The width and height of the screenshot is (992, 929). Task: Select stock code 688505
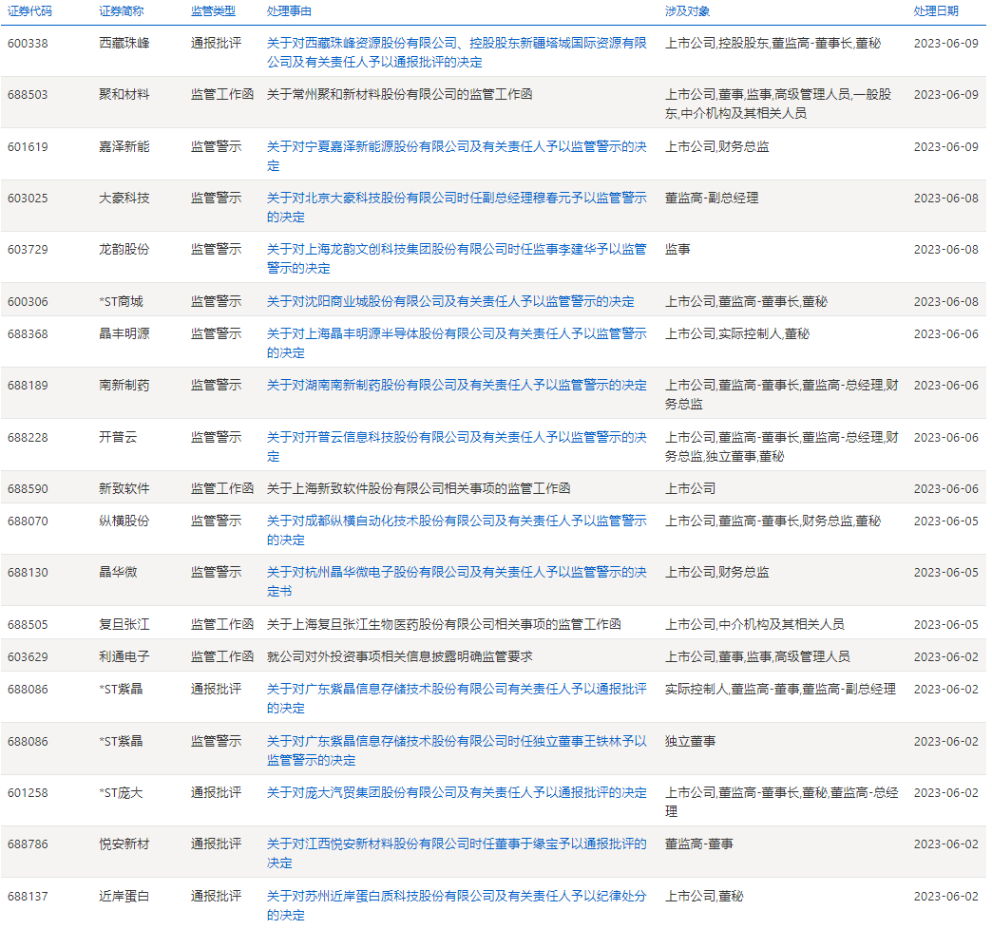(x=28, y=625)
